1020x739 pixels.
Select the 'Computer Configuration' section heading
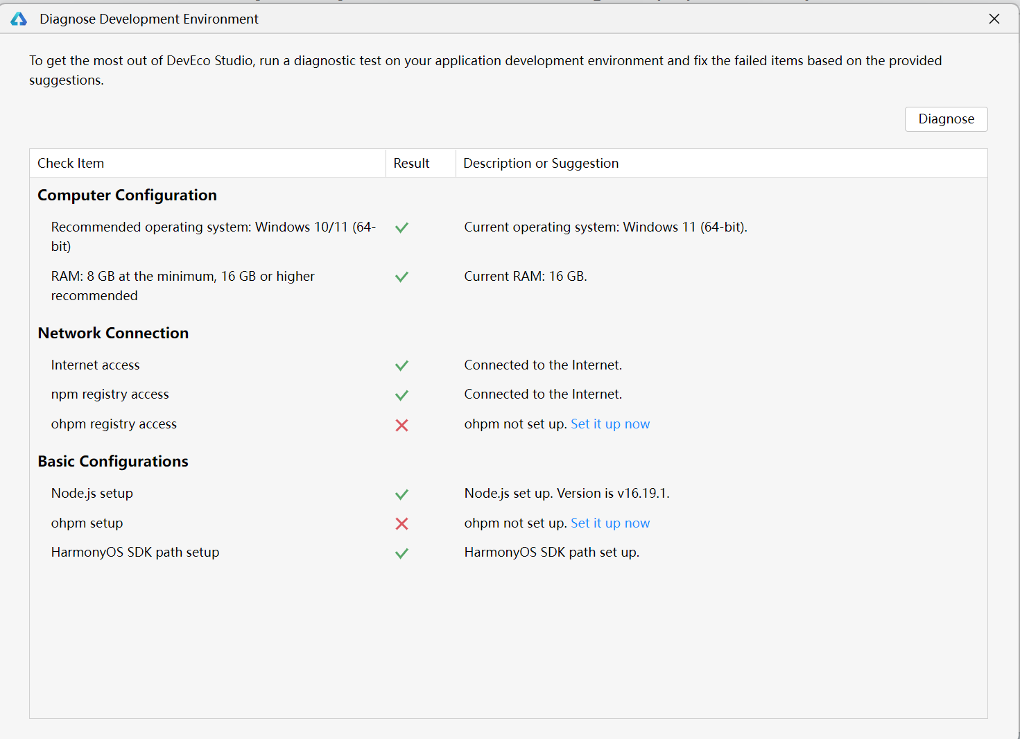tap(127, 195)
